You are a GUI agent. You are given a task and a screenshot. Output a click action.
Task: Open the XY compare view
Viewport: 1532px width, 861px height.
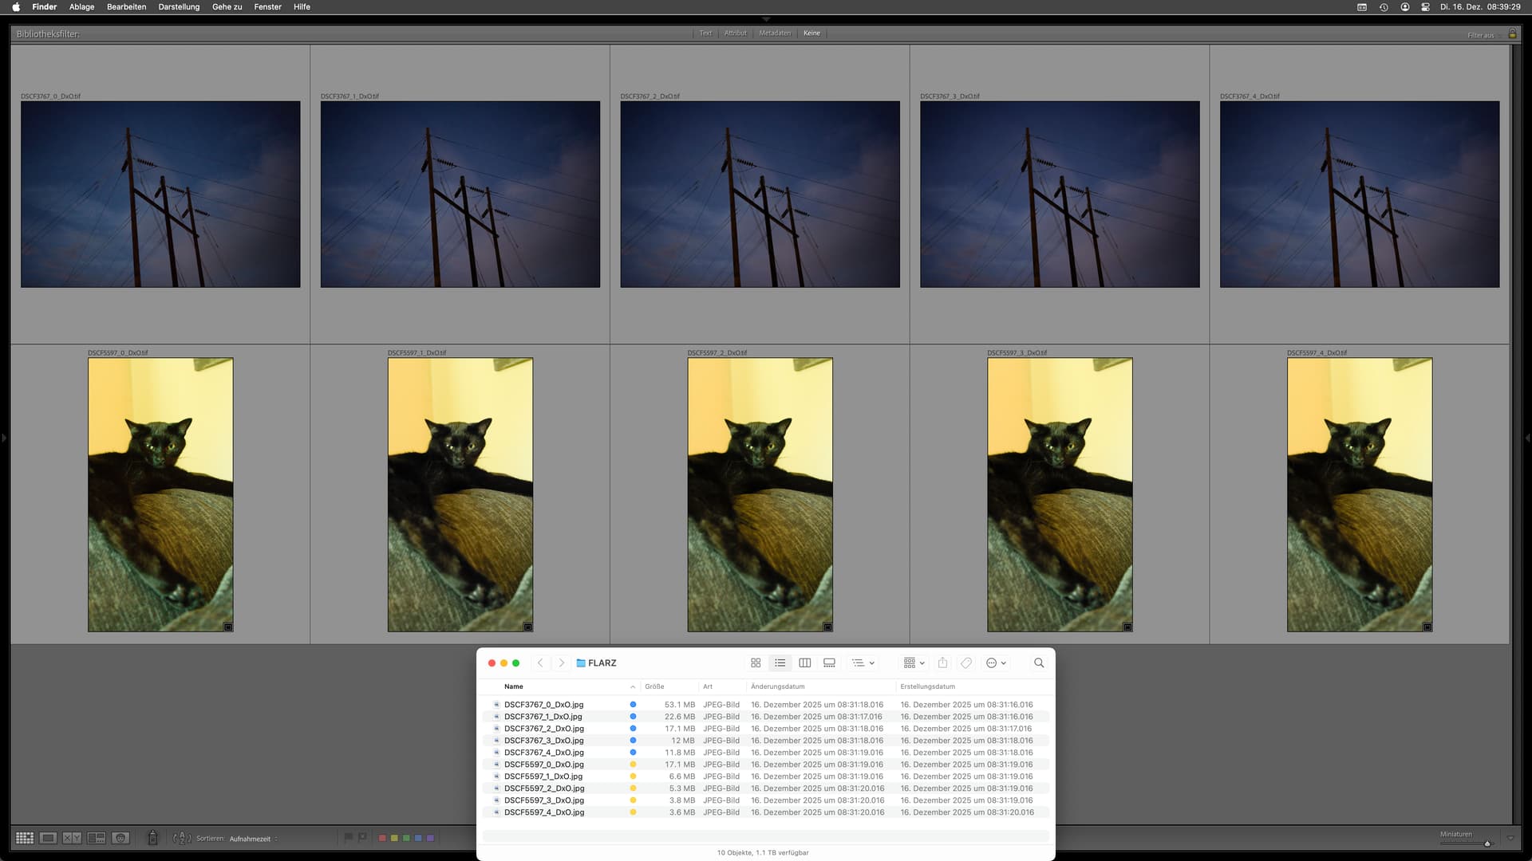point(72,838)
